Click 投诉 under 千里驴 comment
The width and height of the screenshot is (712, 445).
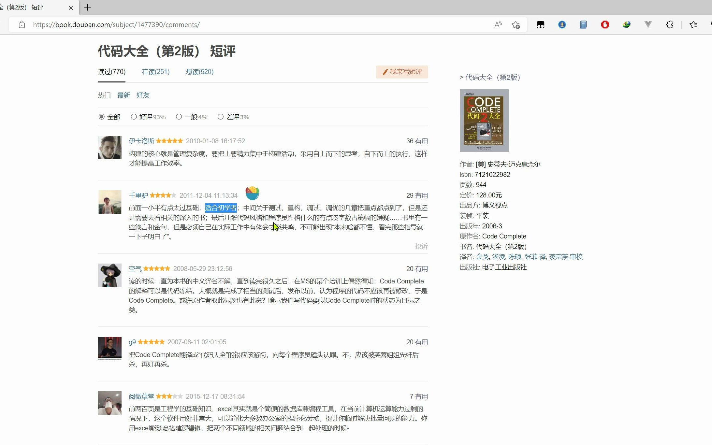click(x=421, y=246)
